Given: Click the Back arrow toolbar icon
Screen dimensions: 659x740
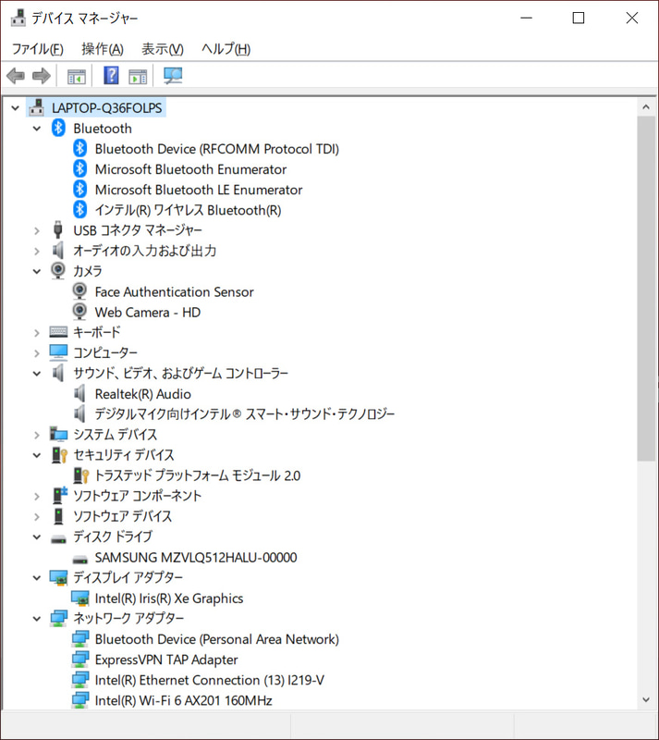Looking at the screenshot, I should coord(16,76).
